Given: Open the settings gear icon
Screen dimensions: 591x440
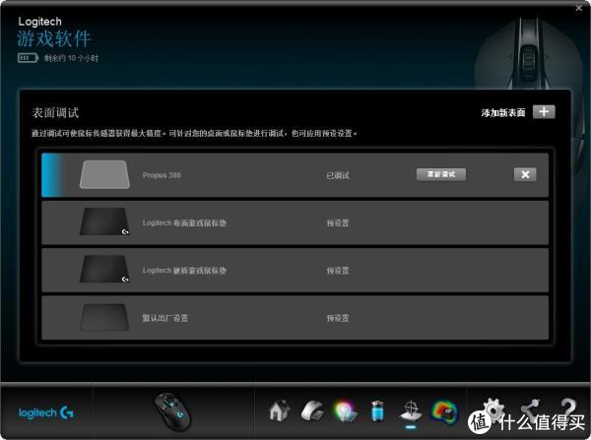Looking at the screenshot, I should [492, 409].
